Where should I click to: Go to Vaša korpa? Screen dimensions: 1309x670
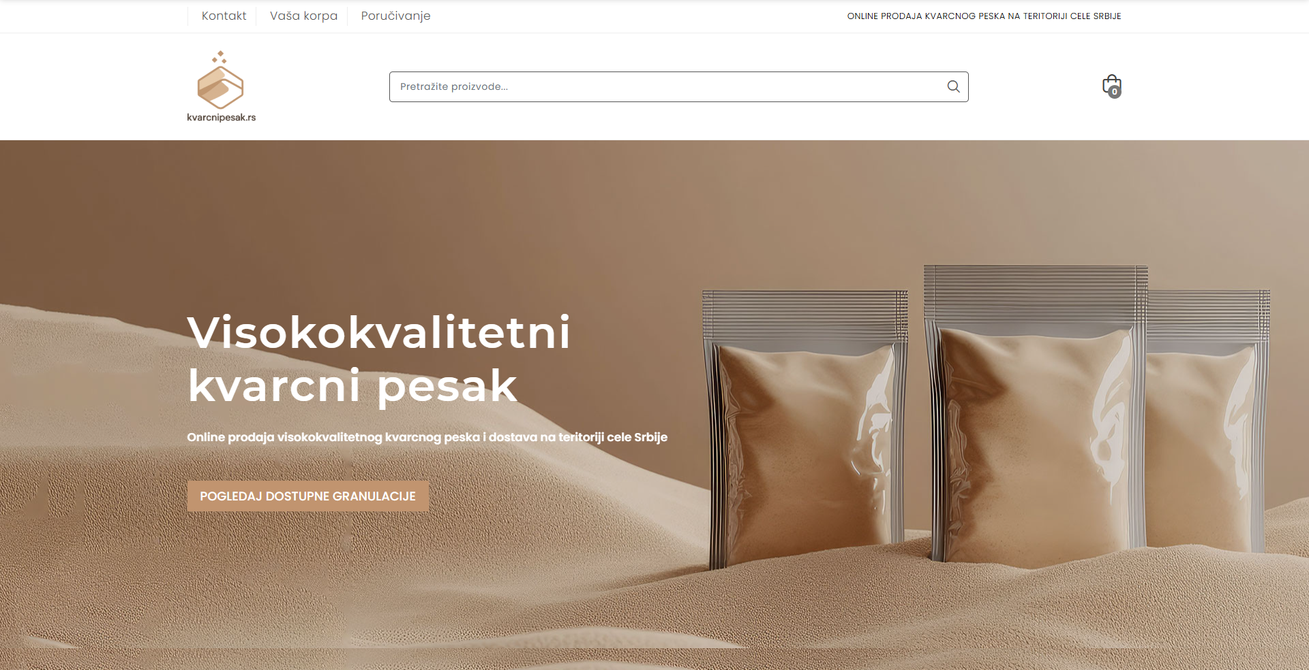(x=303, y=16)
